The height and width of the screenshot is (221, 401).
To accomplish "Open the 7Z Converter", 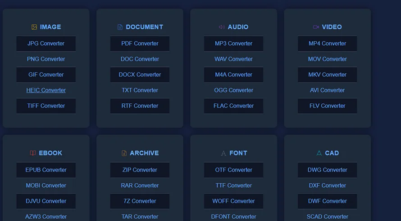I will (x=140, y=201).
